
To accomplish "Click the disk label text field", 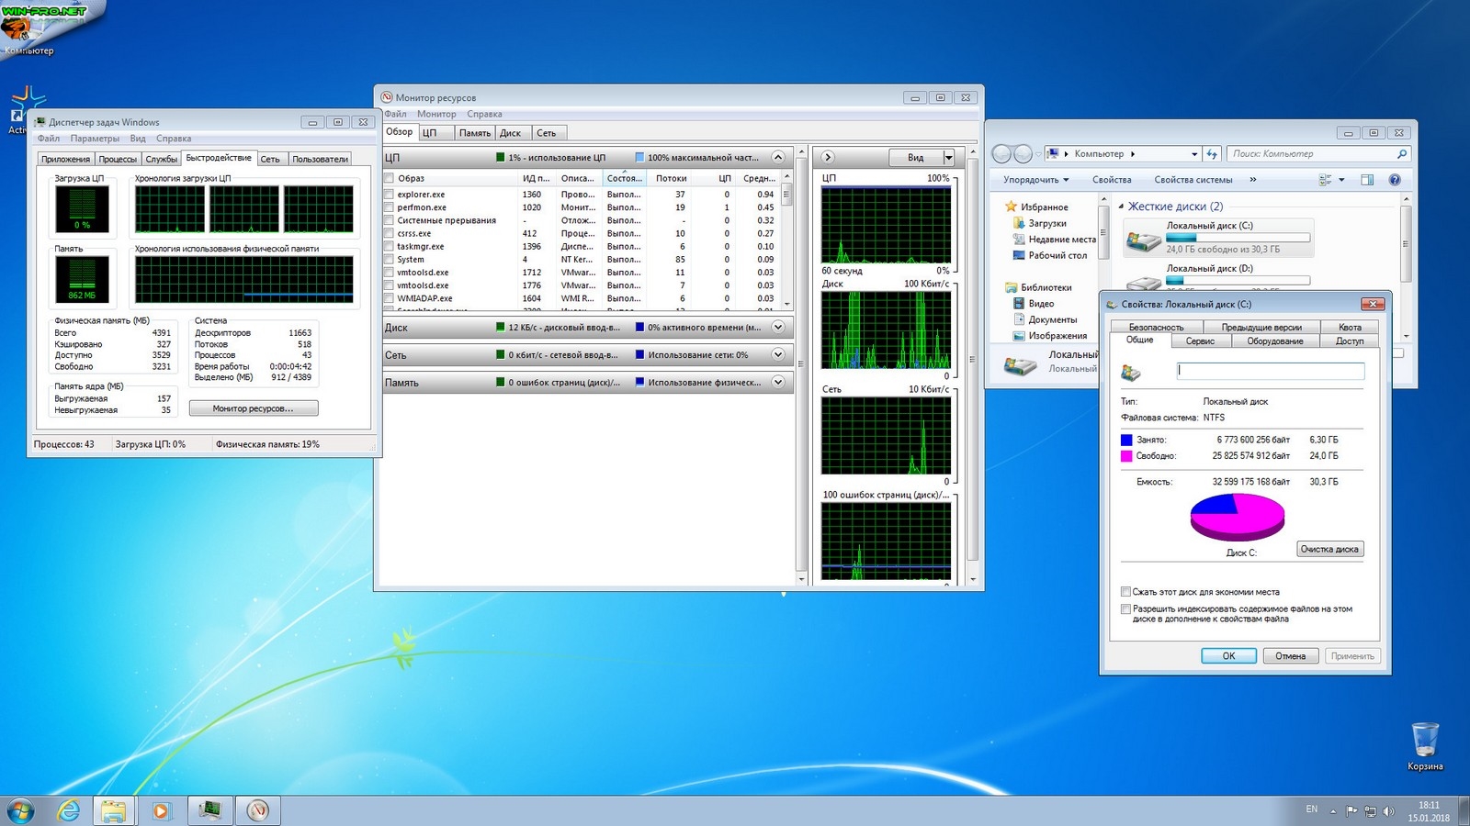I will pos(1271,371).
